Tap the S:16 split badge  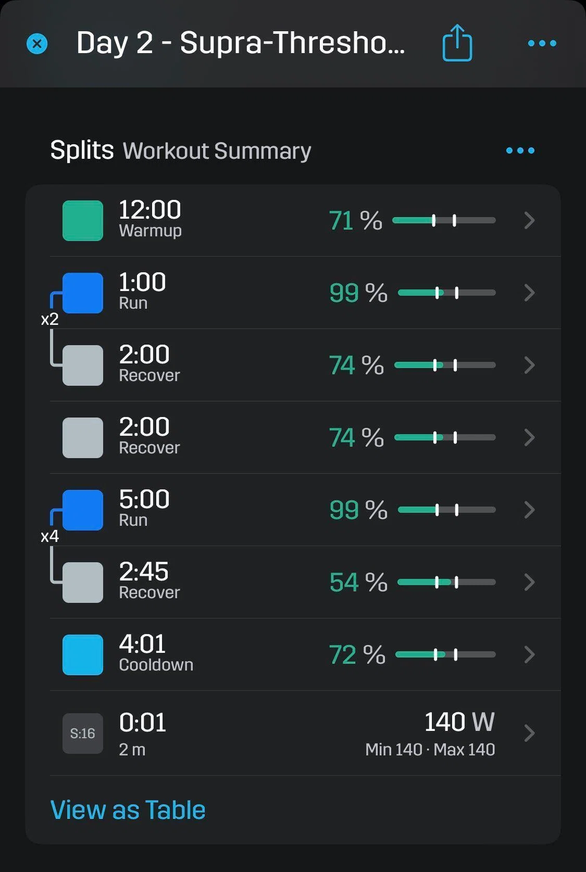click(83, 734)
